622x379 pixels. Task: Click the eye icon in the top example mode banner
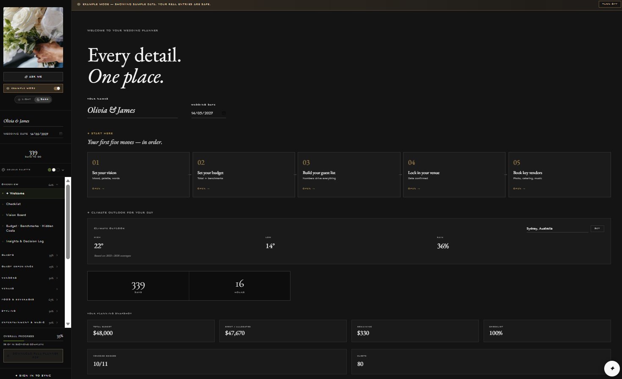coord(79,4)
